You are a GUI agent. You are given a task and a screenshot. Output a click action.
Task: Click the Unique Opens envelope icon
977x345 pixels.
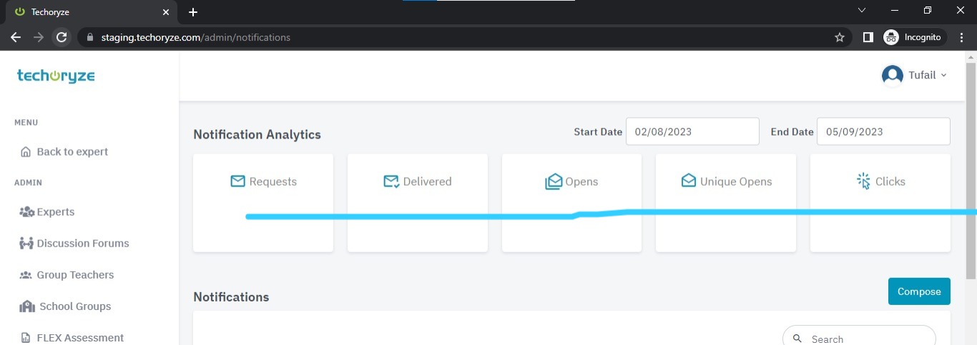[x=688, y=181]
